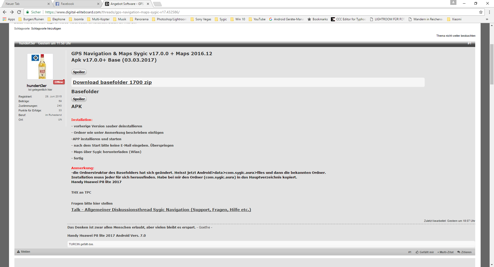Open the Sony Vegas bookmark folder
494x267 pixels.
(x=201, y=19)
